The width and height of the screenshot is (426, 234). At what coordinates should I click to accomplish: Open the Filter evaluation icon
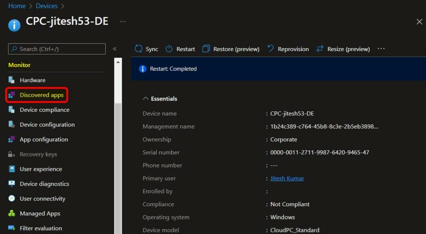tap(11, 228)
